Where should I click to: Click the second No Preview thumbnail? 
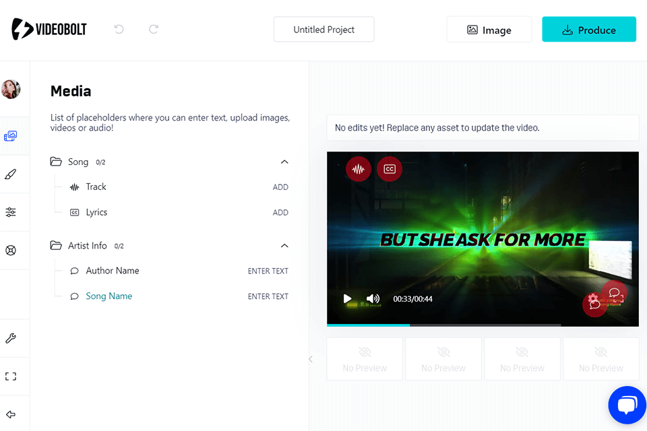443,359
